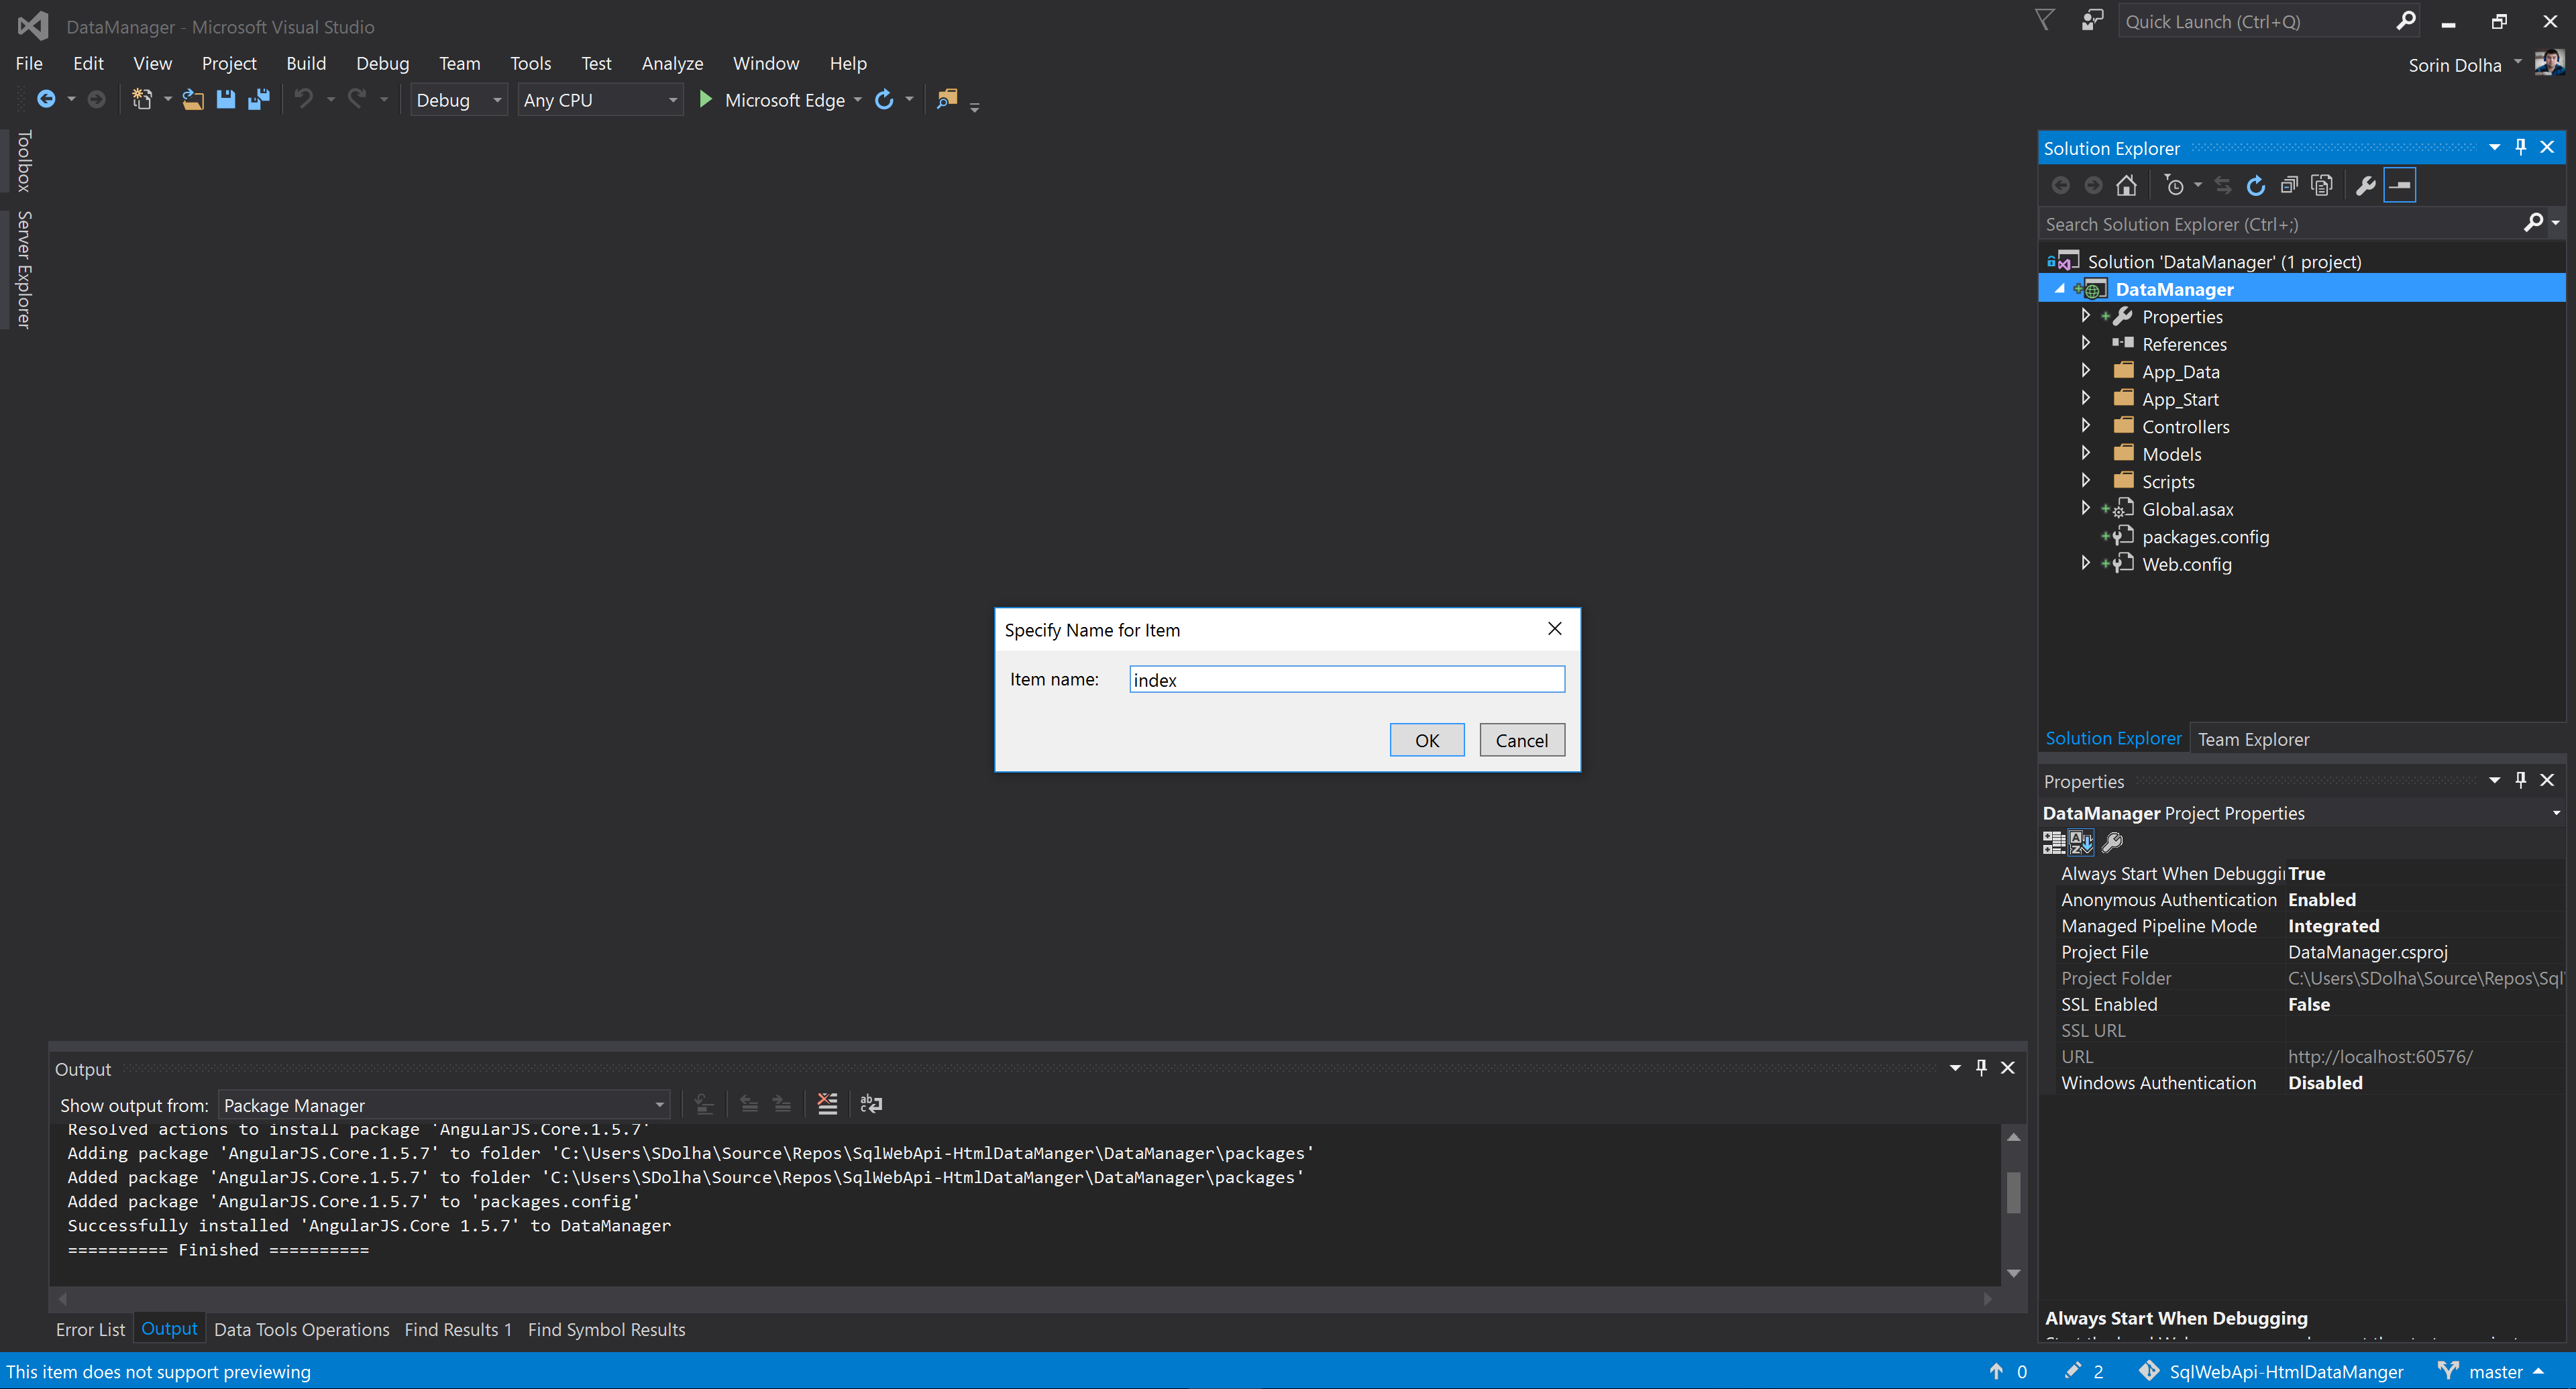Click the Start Debugging green play icon
Viewport: 2576px width, 1389px height.
click(x=705, y=99)
